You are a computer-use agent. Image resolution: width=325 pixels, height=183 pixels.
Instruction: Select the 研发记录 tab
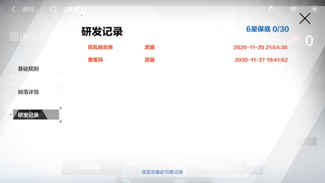36,115
